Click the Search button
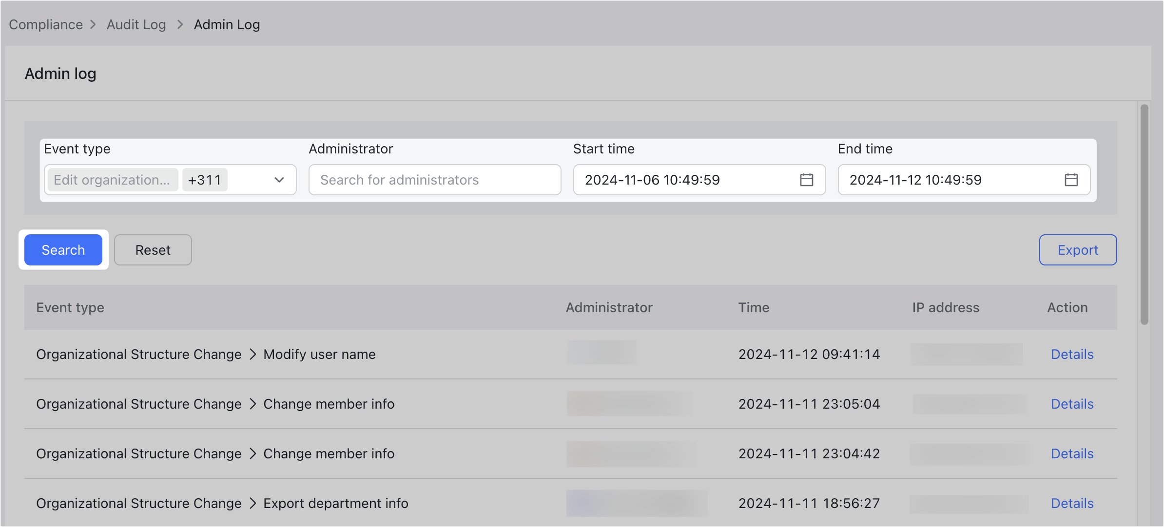Image resolution: width=1164 pixels, height=527 pixels. click(63, 250)
